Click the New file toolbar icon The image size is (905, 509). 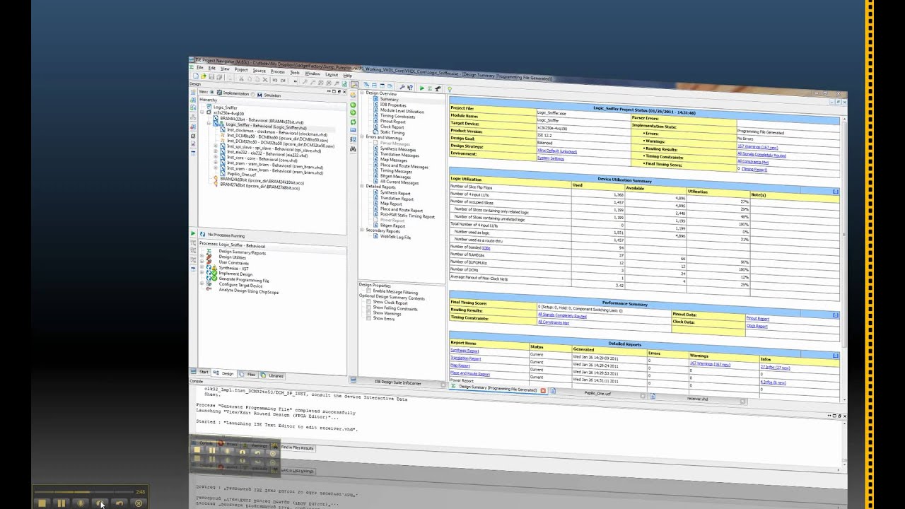(196, 76)
